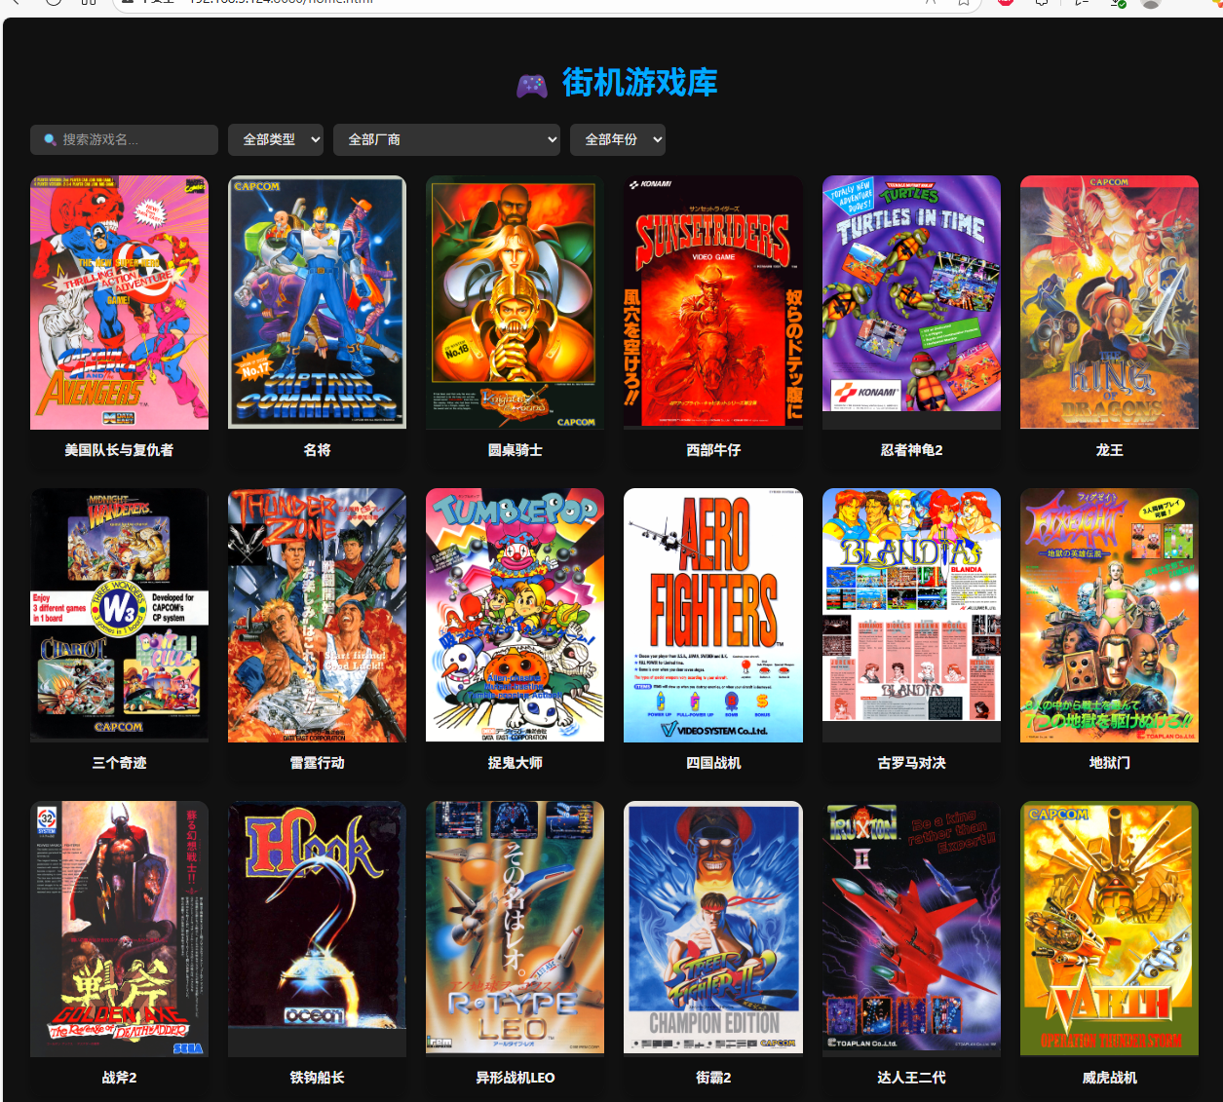This screenshot has height=1102, width=1223.
Task: Click the Fixeight poster image above 地狱门
Action: pos(1109,615)
